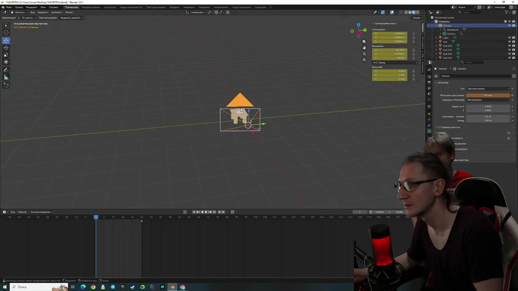Click the viewport zoom magnifier icon
The height and width of the screenshot is (291, 518).
coord(364,42)
